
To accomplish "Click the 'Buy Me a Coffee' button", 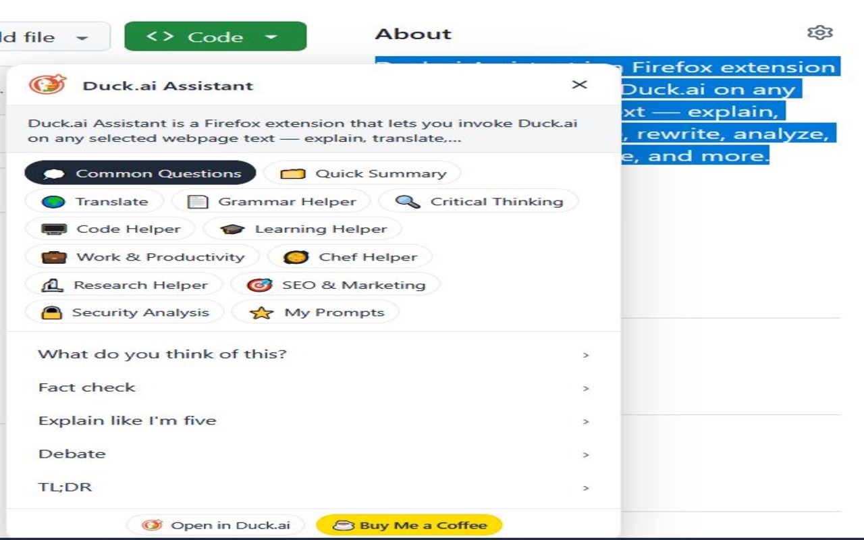I will pos(410,525).
